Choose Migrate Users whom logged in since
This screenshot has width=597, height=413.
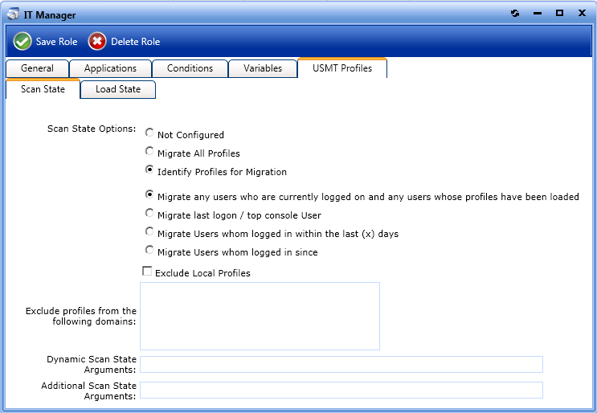click(x=149, y=250)
